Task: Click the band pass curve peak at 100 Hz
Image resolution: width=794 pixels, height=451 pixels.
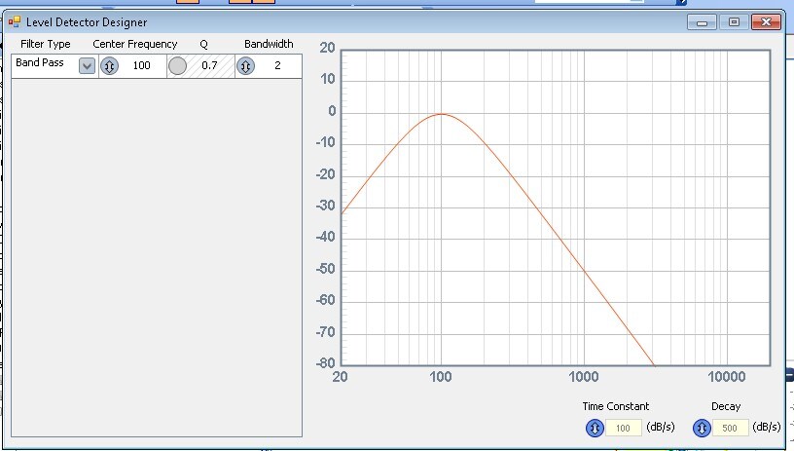Action: tap(441, 114)
